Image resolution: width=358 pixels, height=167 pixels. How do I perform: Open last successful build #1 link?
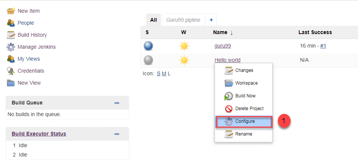(323, 46)
